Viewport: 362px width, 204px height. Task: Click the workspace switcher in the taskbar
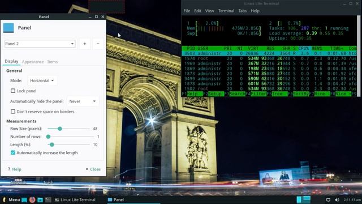303,199
